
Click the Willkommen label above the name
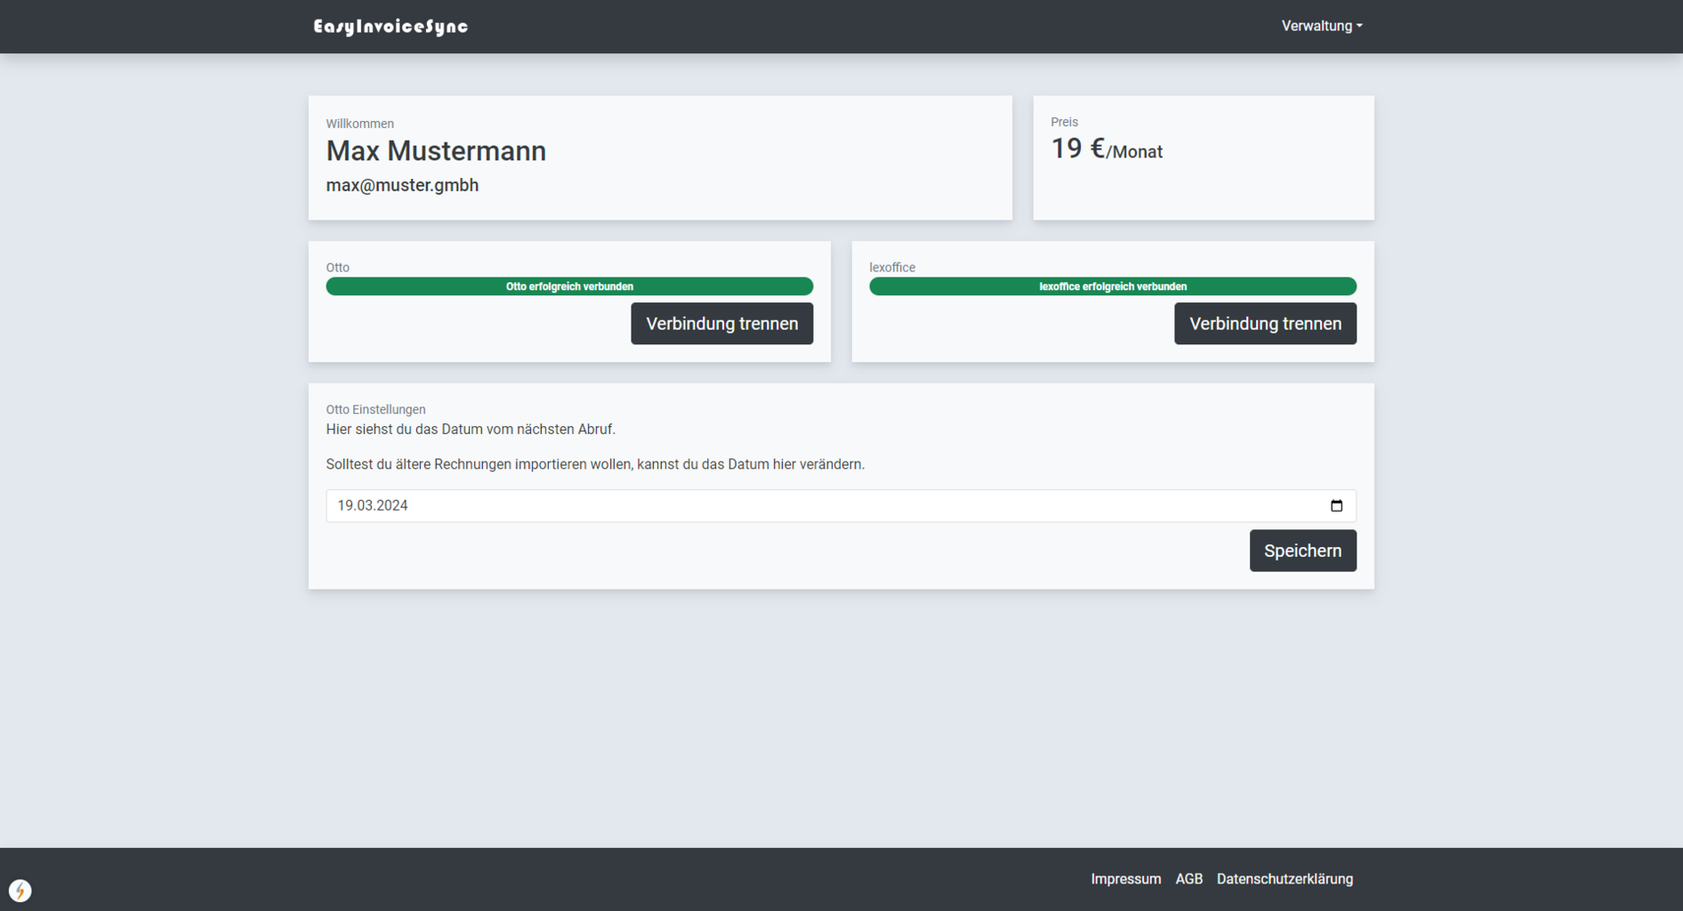pos(359,124)
